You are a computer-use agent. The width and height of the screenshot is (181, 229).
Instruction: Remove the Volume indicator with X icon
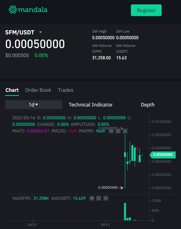click(106, 198)
